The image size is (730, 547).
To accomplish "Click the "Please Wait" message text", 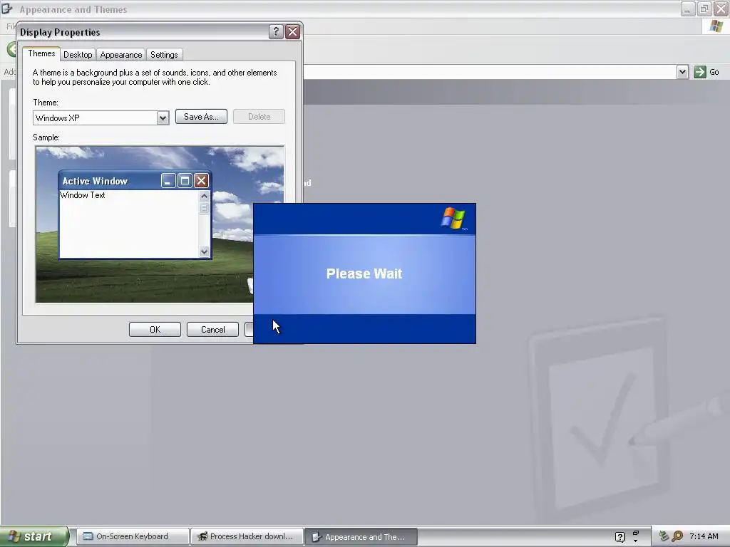I will click(364, 273).
